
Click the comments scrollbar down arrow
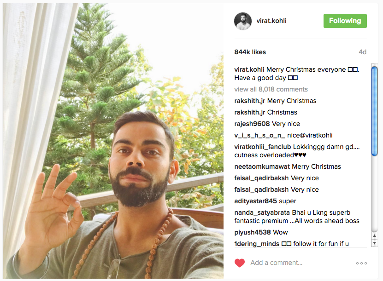pyautogui.click(x=374, y=243)
